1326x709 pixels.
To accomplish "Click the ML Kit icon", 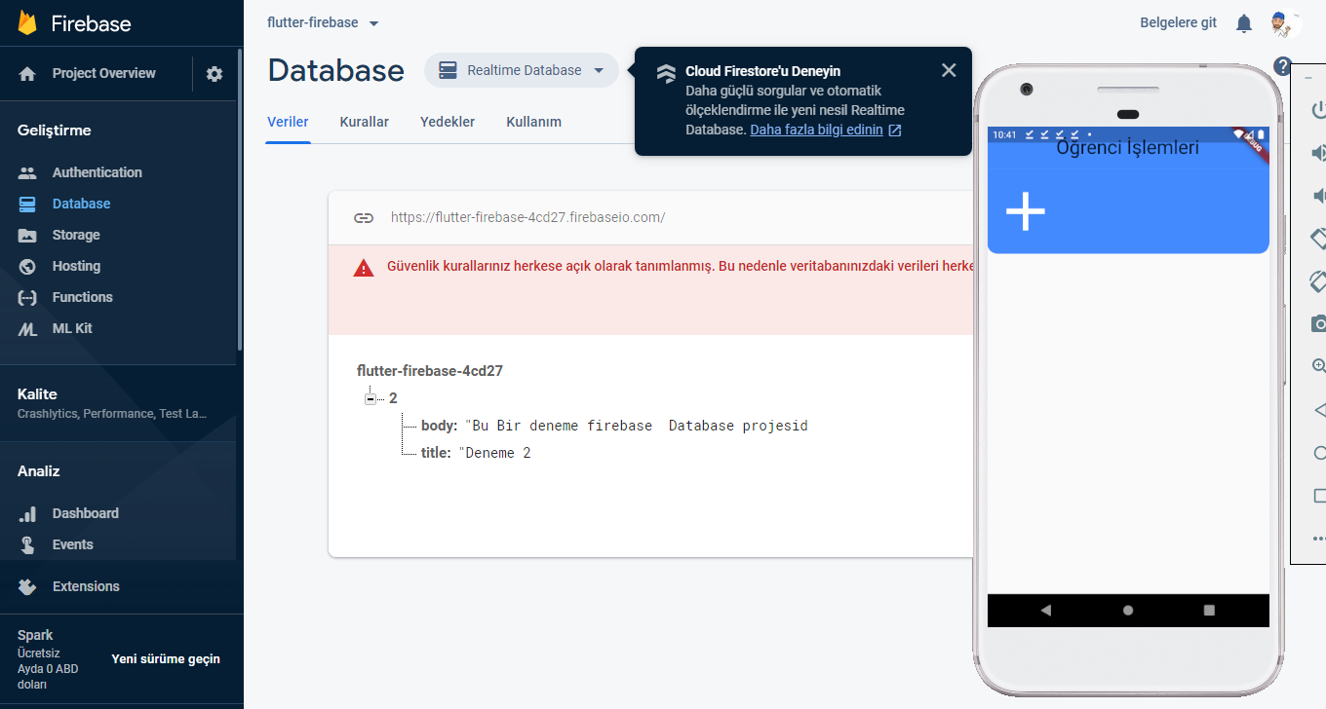I will pyautogui.click(x=27, y=329).
